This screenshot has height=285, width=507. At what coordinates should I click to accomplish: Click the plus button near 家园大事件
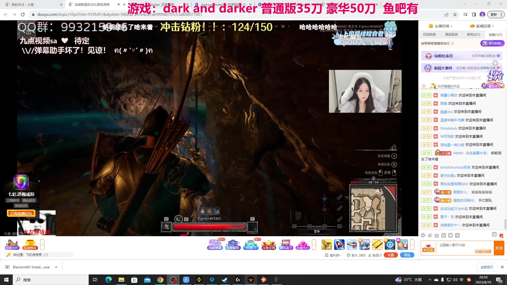click(x=495, y=63)
